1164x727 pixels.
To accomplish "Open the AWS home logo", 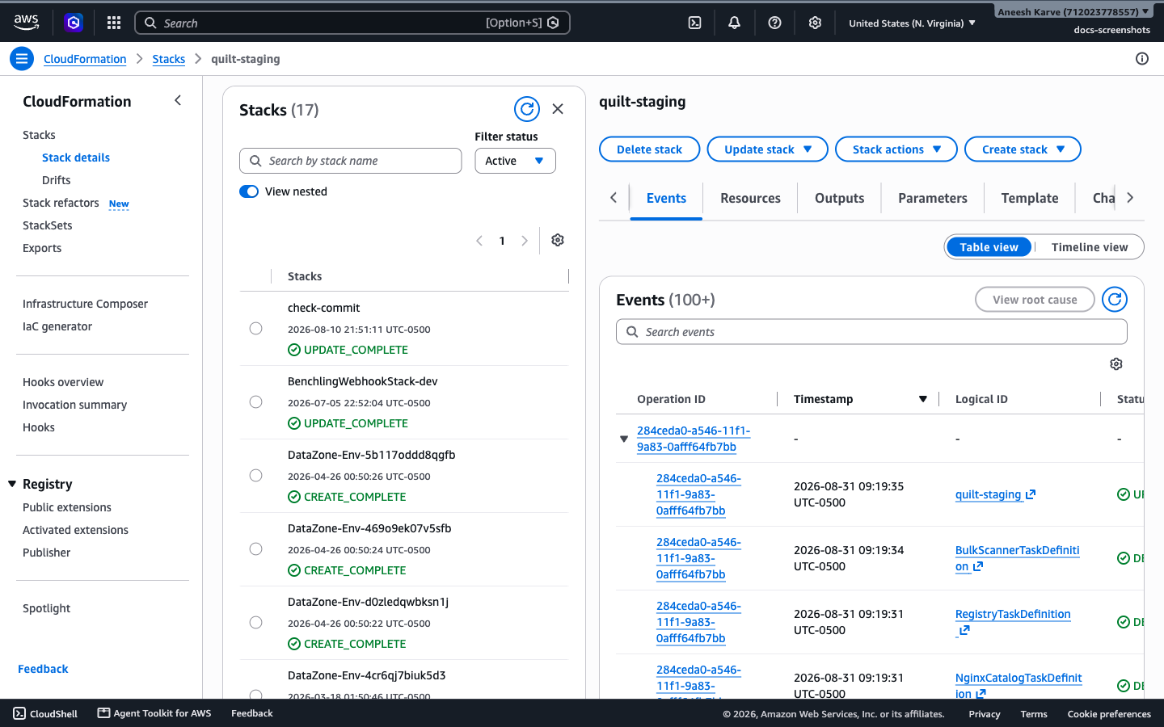I will tap(26, 23).
